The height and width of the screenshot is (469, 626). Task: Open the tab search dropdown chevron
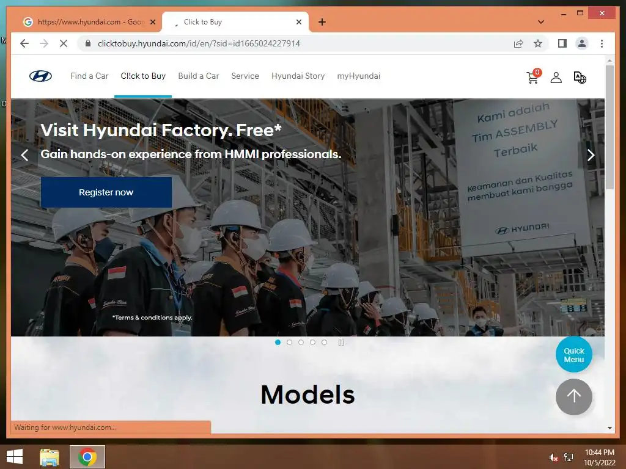(541, 22)
